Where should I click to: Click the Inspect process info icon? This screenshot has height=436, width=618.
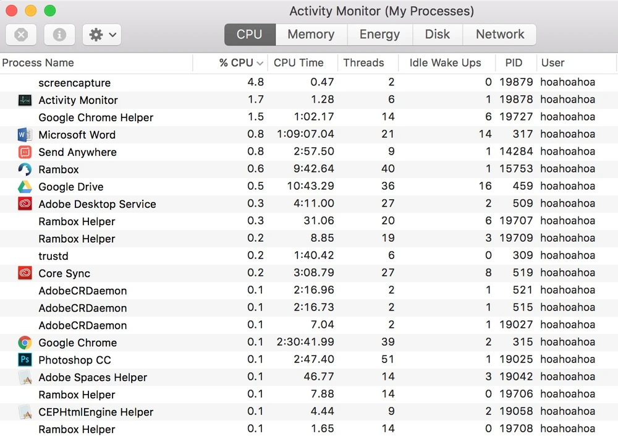[59, 35]
